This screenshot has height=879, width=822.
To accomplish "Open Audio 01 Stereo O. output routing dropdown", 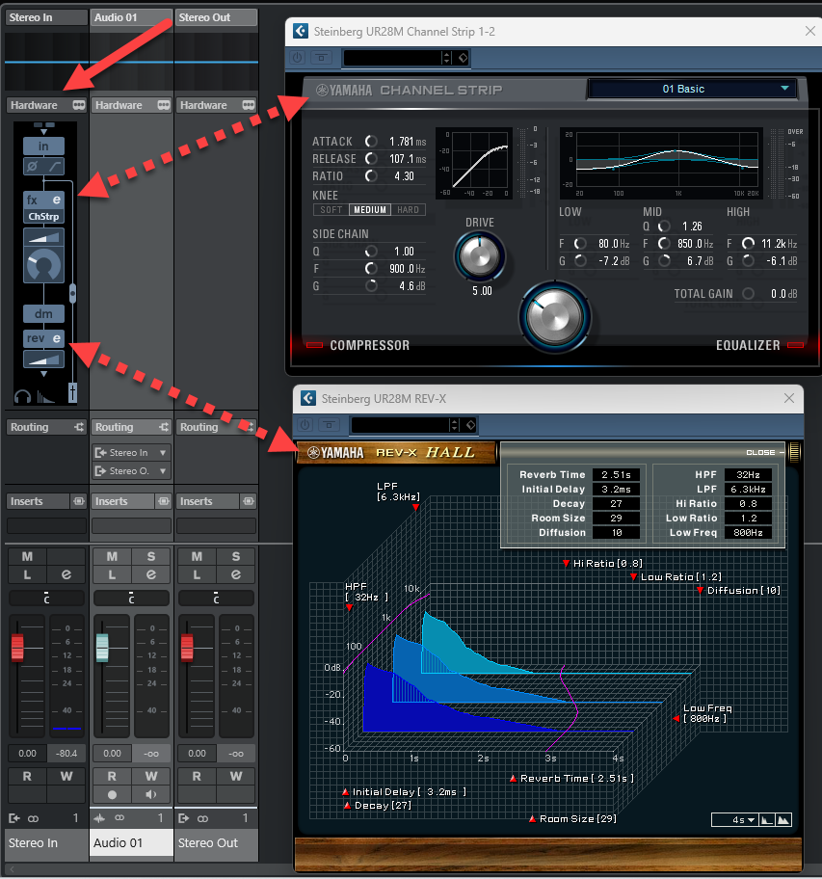I will click(131, 471).
